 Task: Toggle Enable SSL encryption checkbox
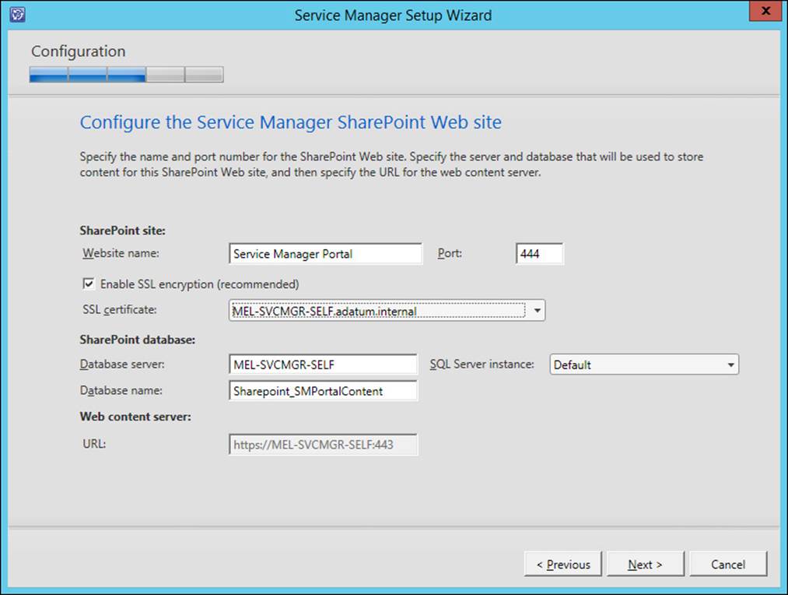(x=89, y=283)
